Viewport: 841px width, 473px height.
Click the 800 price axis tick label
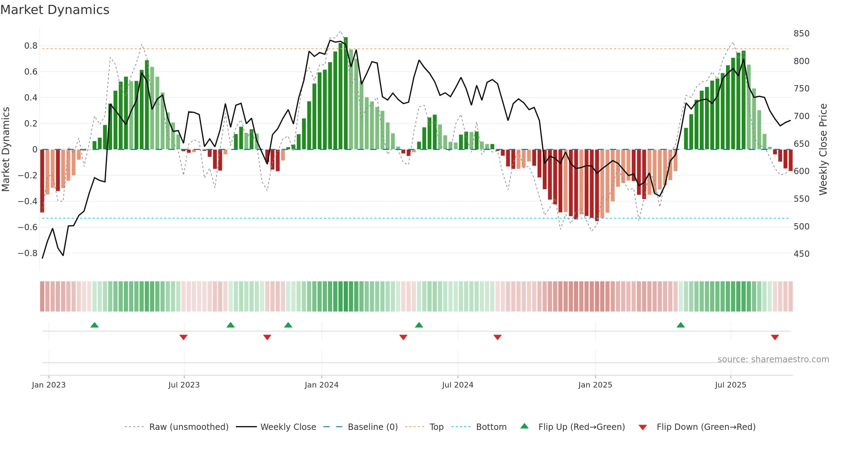pos(801,61)
